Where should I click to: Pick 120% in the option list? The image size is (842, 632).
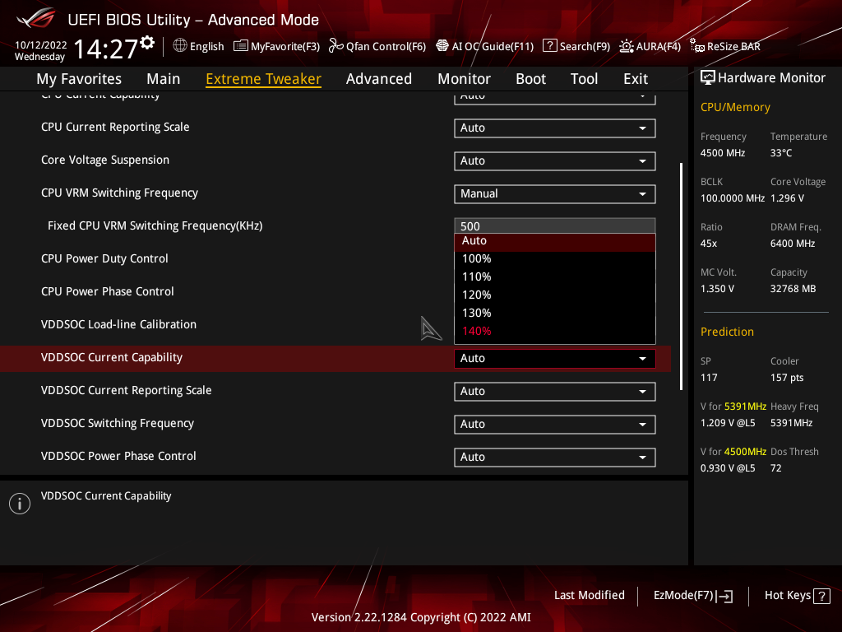555,295
